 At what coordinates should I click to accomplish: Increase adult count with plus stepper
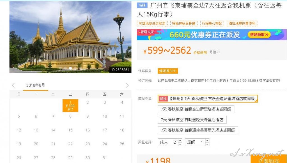pyautogui.click(x=180, y=140)
